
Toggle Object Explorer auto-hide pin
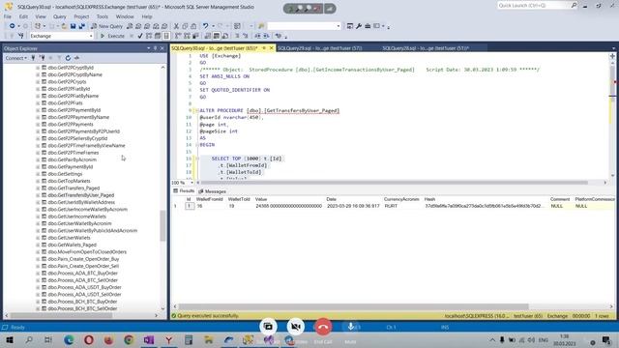[155, 48]
